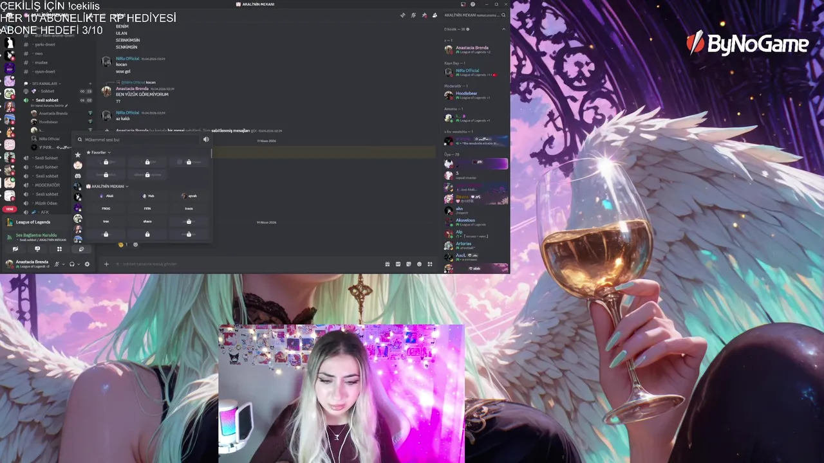Viewport: 824px width, 463px height.
Task: Play FEIN sound in soundboard
Action: (147, 208)
